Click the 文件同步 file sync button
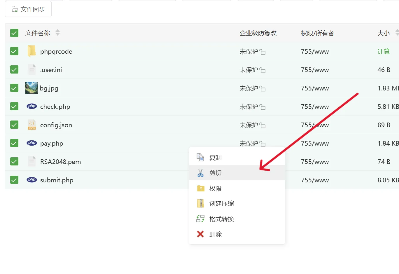This screenshot has height=274, width=399. point(28,9)
